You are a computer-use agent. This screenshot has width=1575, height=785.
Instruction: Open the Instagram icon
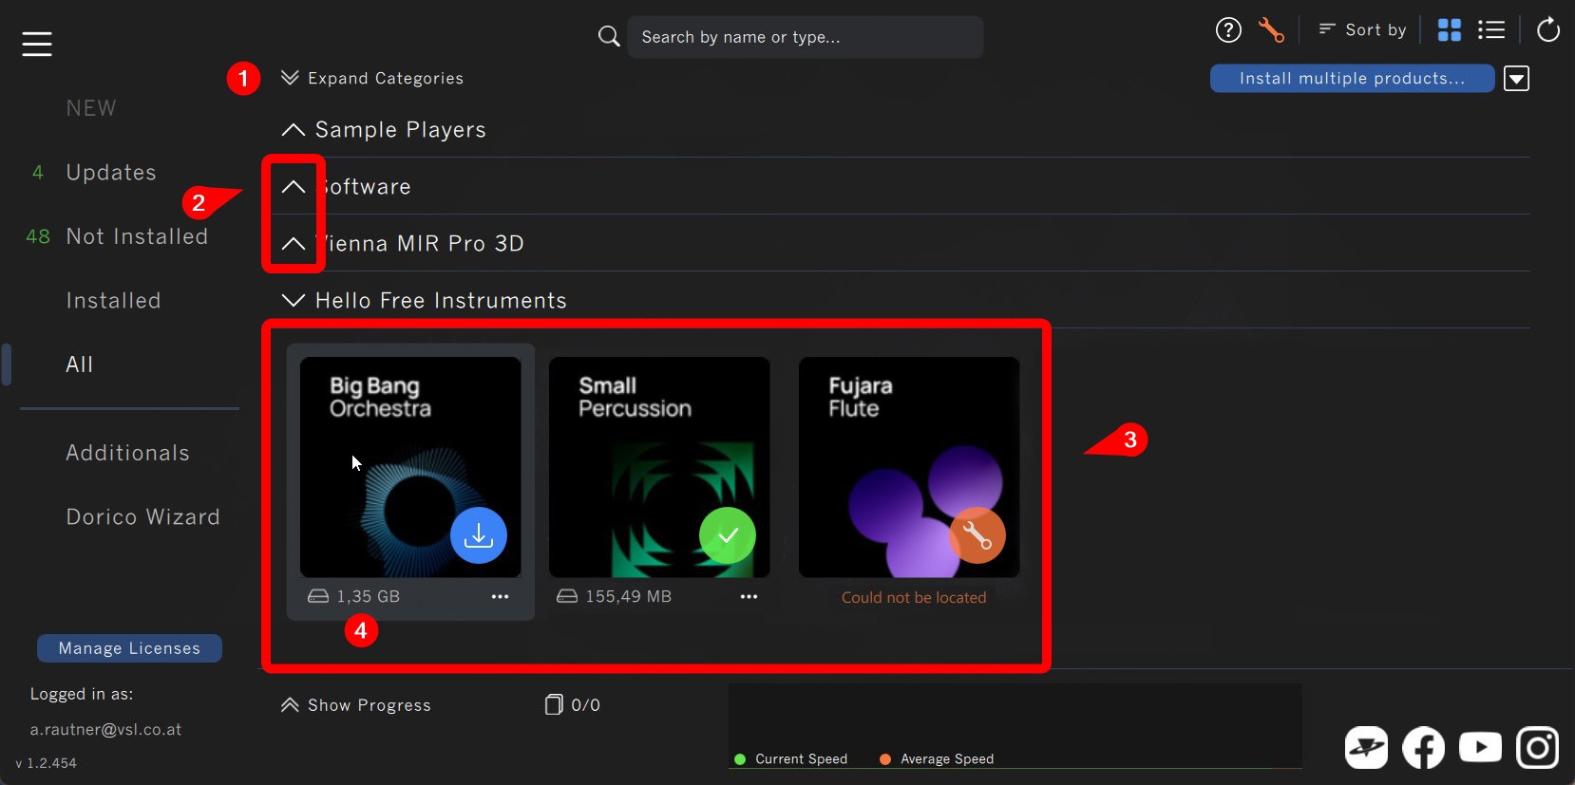(x=1538, y=748)
